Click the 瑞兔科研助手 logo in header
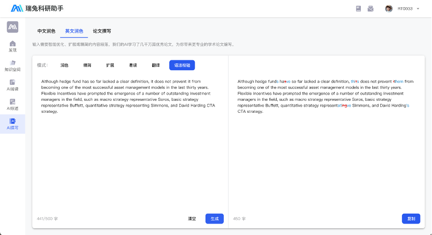The height and width of the screenshot is (235, 432). (x=39, y=8)
